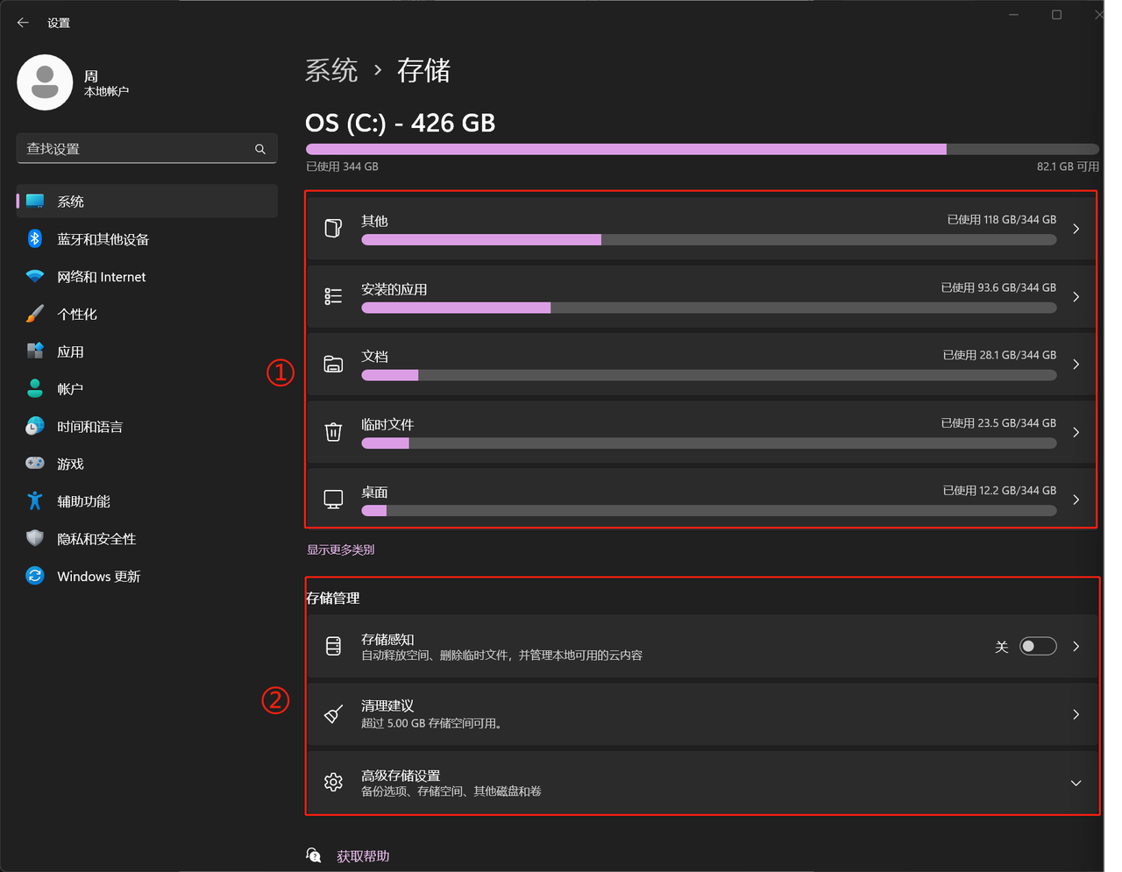Click the 超过 5.00 GB 存储空间可用 text

[x=432, y=723]
